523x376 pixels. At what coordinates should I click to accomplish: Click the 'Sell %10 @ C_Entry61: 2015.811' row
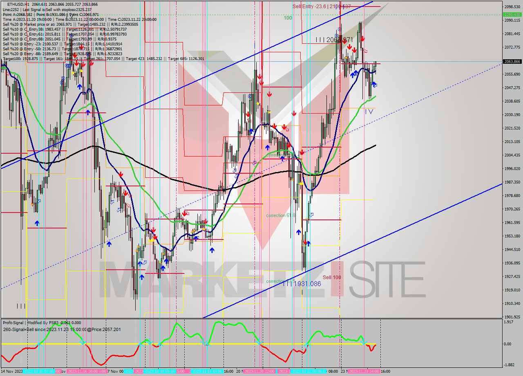click(65, 34)
